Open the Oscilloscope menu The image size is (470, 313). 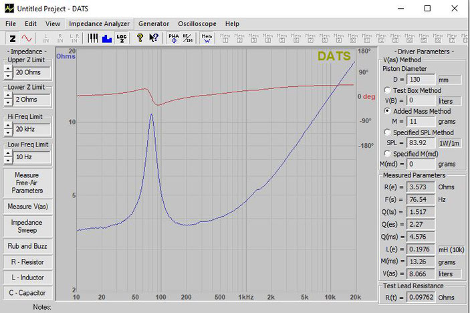point(197,23)
